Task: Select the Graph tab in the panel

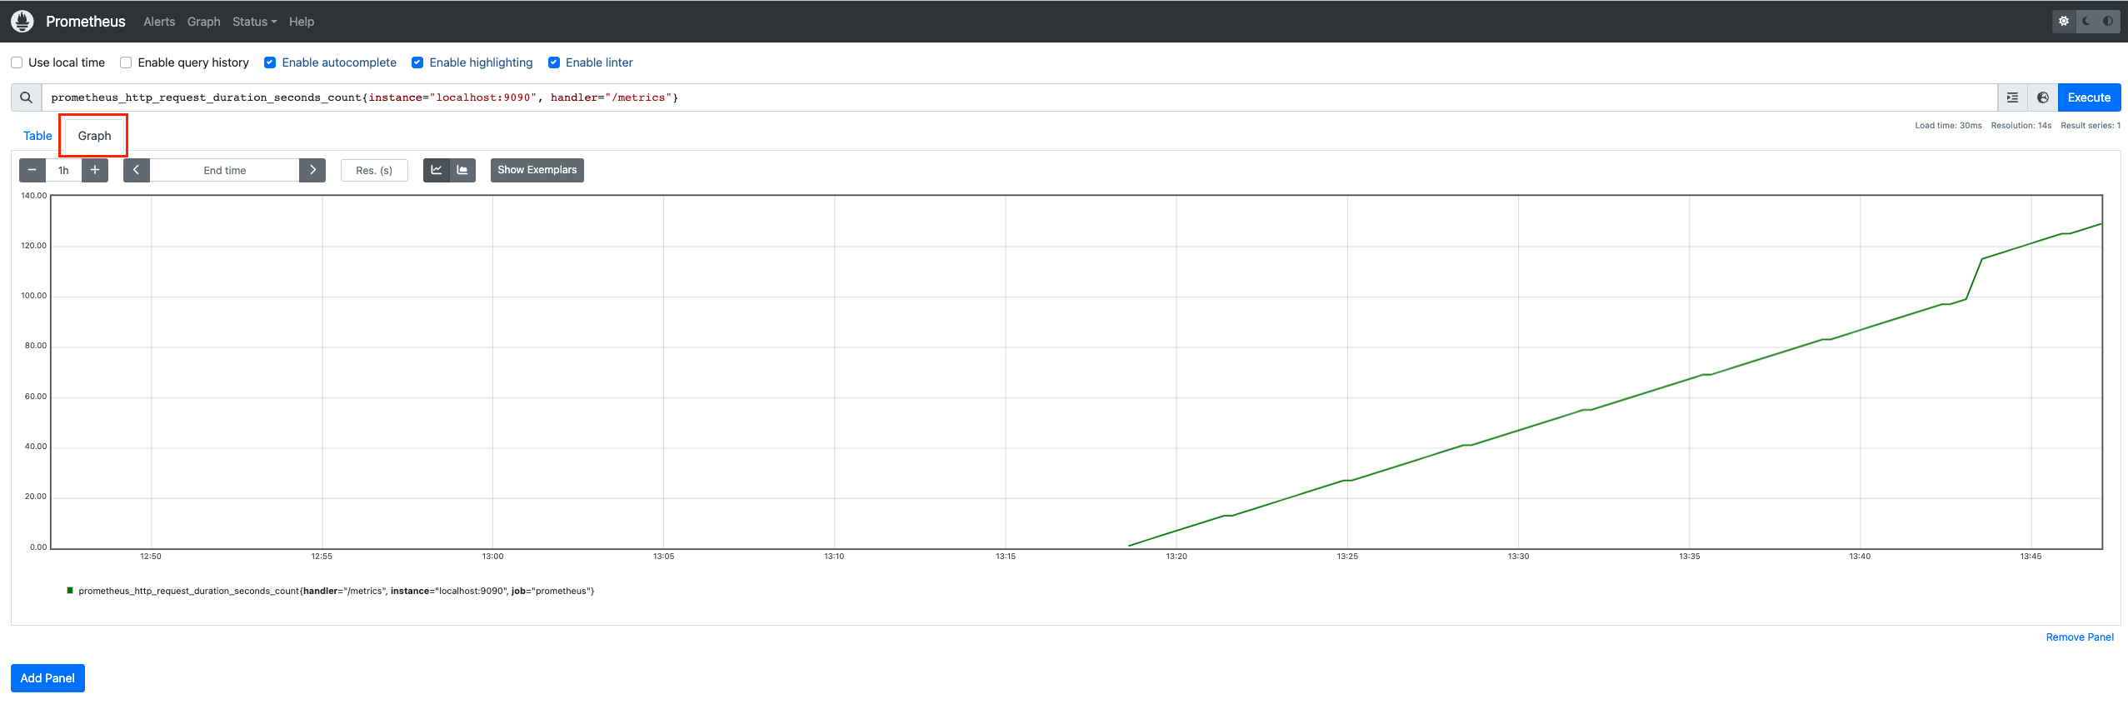Action: (94, 136)
